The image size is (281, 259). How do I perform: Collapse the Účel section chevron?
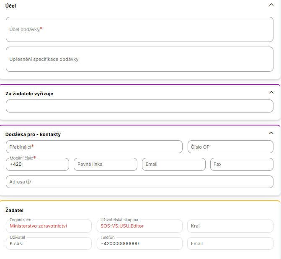271,5
